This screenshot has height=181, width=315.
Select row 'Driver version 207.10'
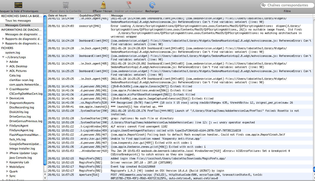180,162
